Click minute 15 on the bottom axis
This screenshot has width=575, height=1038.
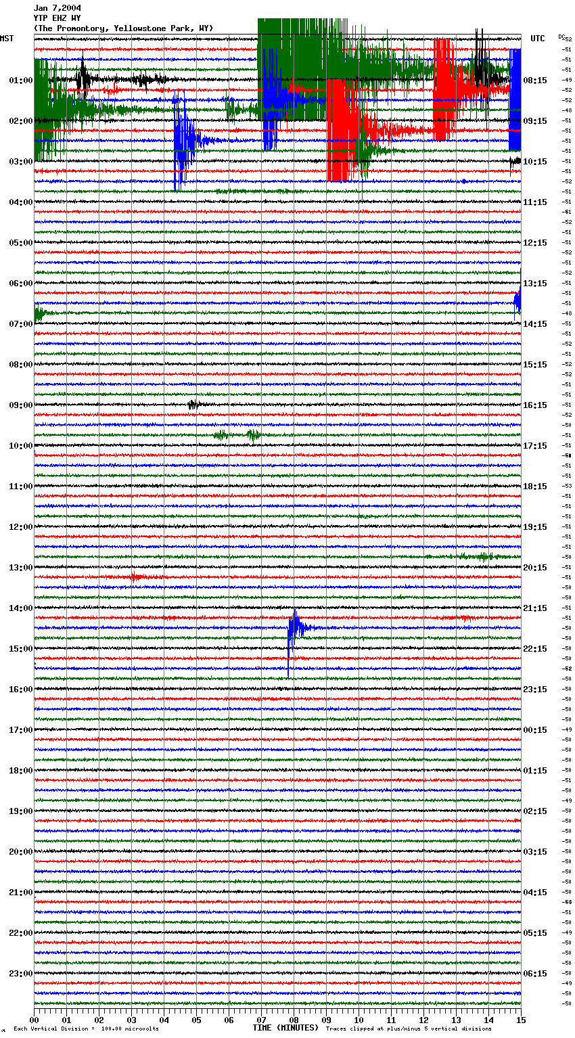(521, 1020)
